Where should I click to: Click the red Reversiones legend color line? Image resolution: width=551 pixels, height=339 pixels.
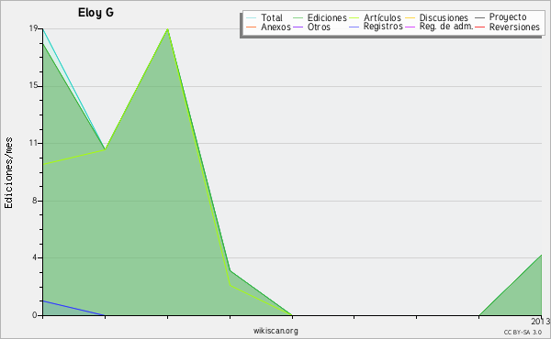pos(479,27)
